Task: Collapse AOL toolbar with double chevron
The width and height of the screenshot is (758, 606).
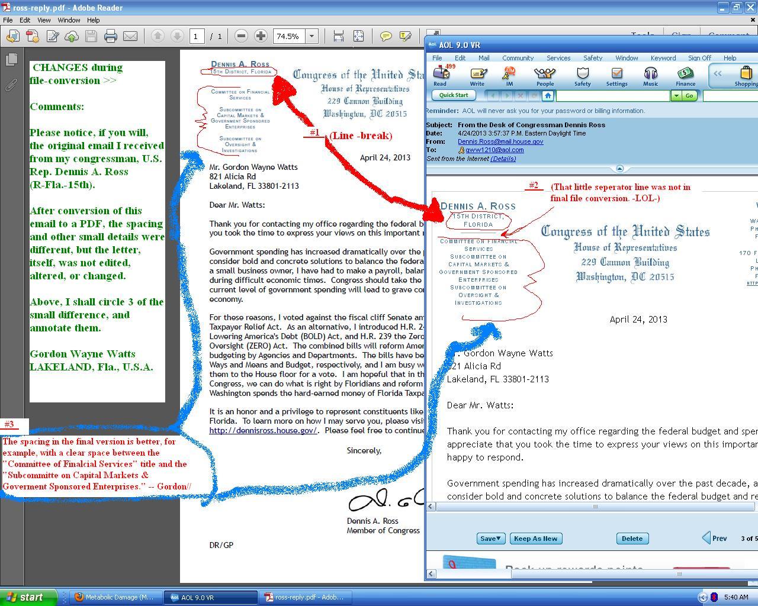Action: coord(718,74)
